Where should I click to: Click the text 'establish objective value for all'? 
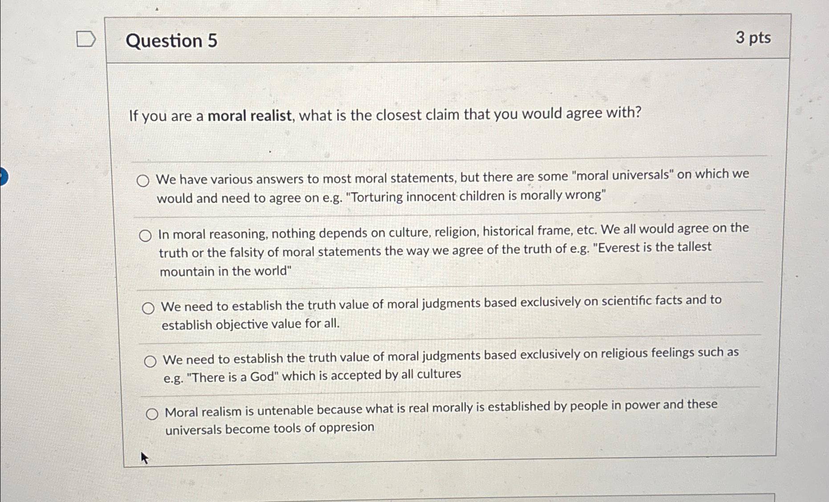click(251, 324)
